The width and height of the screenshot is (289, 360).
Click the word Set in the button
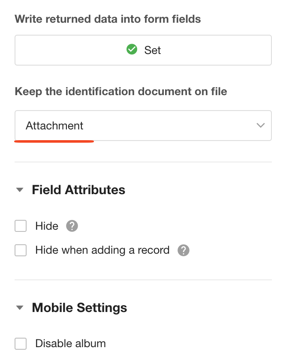[153, 50]
